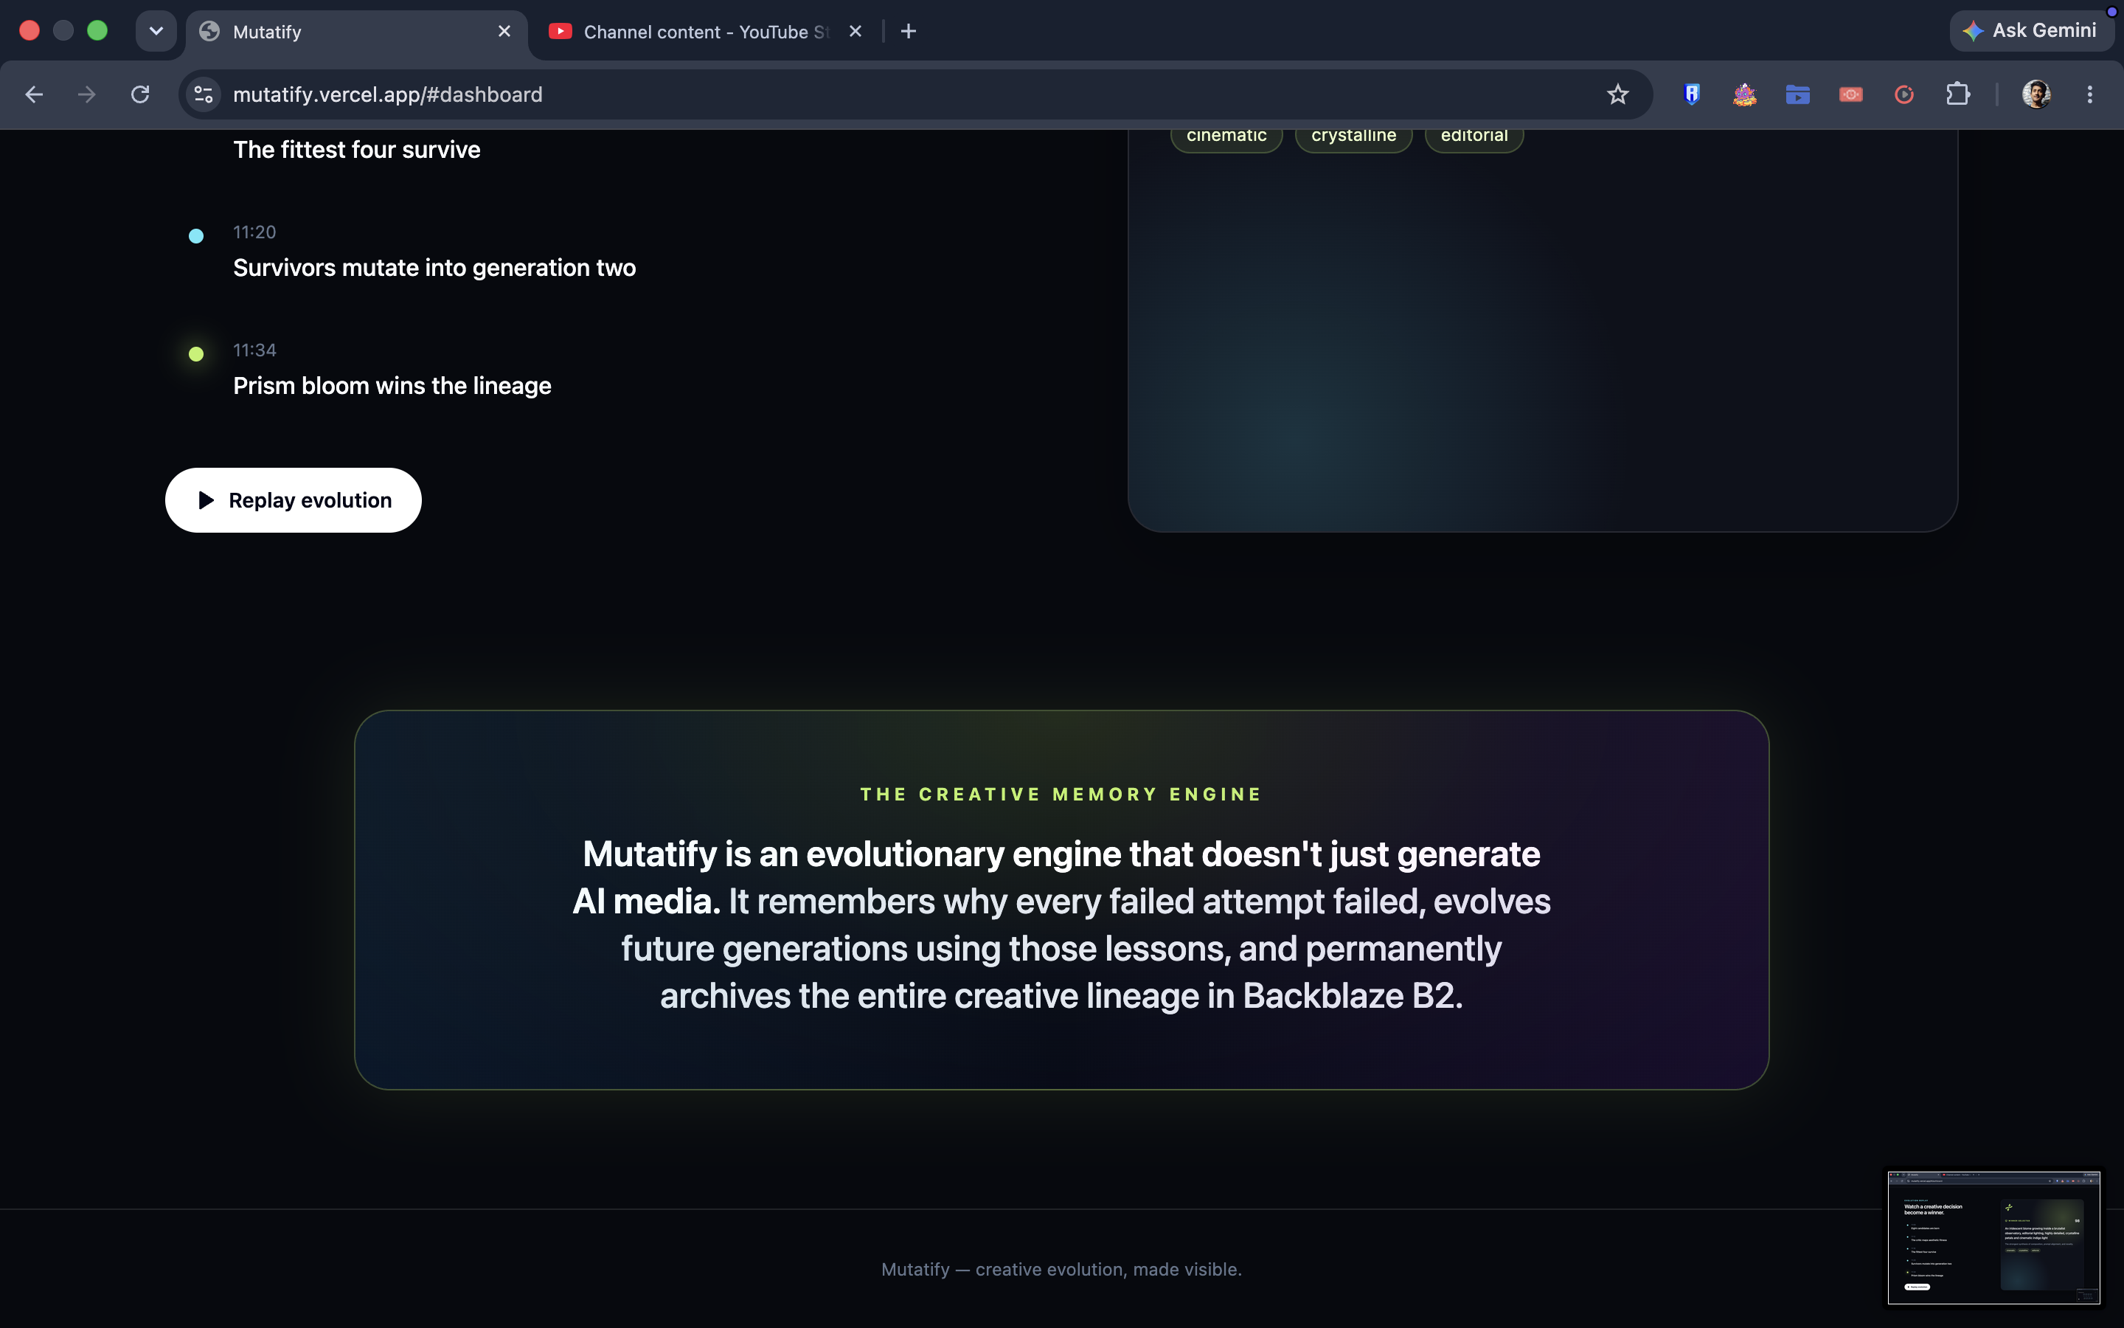This screenshot has width=2124, height=1328.
Task: Click the 11:34 green timeline dot
Action: coord(197,354)
